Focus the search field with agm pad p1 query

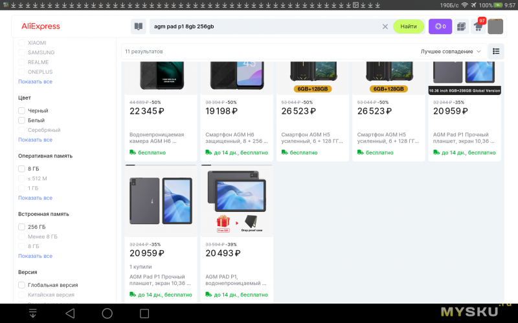264,26
